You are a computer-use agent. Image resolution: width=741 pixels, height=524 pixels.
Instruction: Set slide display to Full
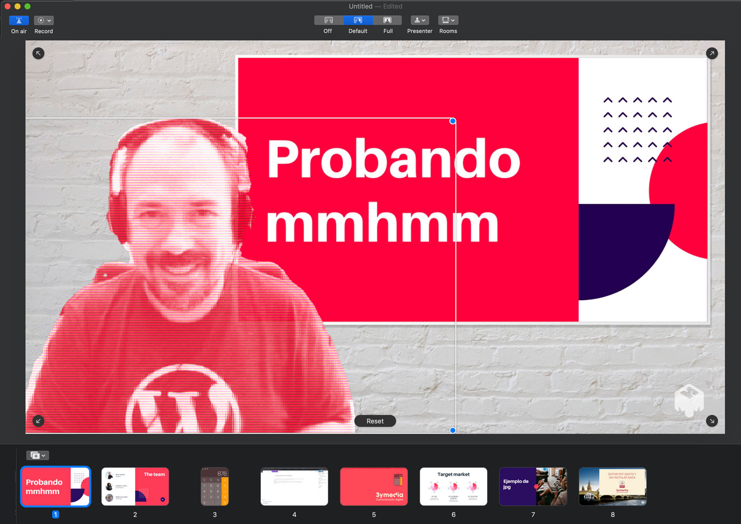[x=388, y=20]
